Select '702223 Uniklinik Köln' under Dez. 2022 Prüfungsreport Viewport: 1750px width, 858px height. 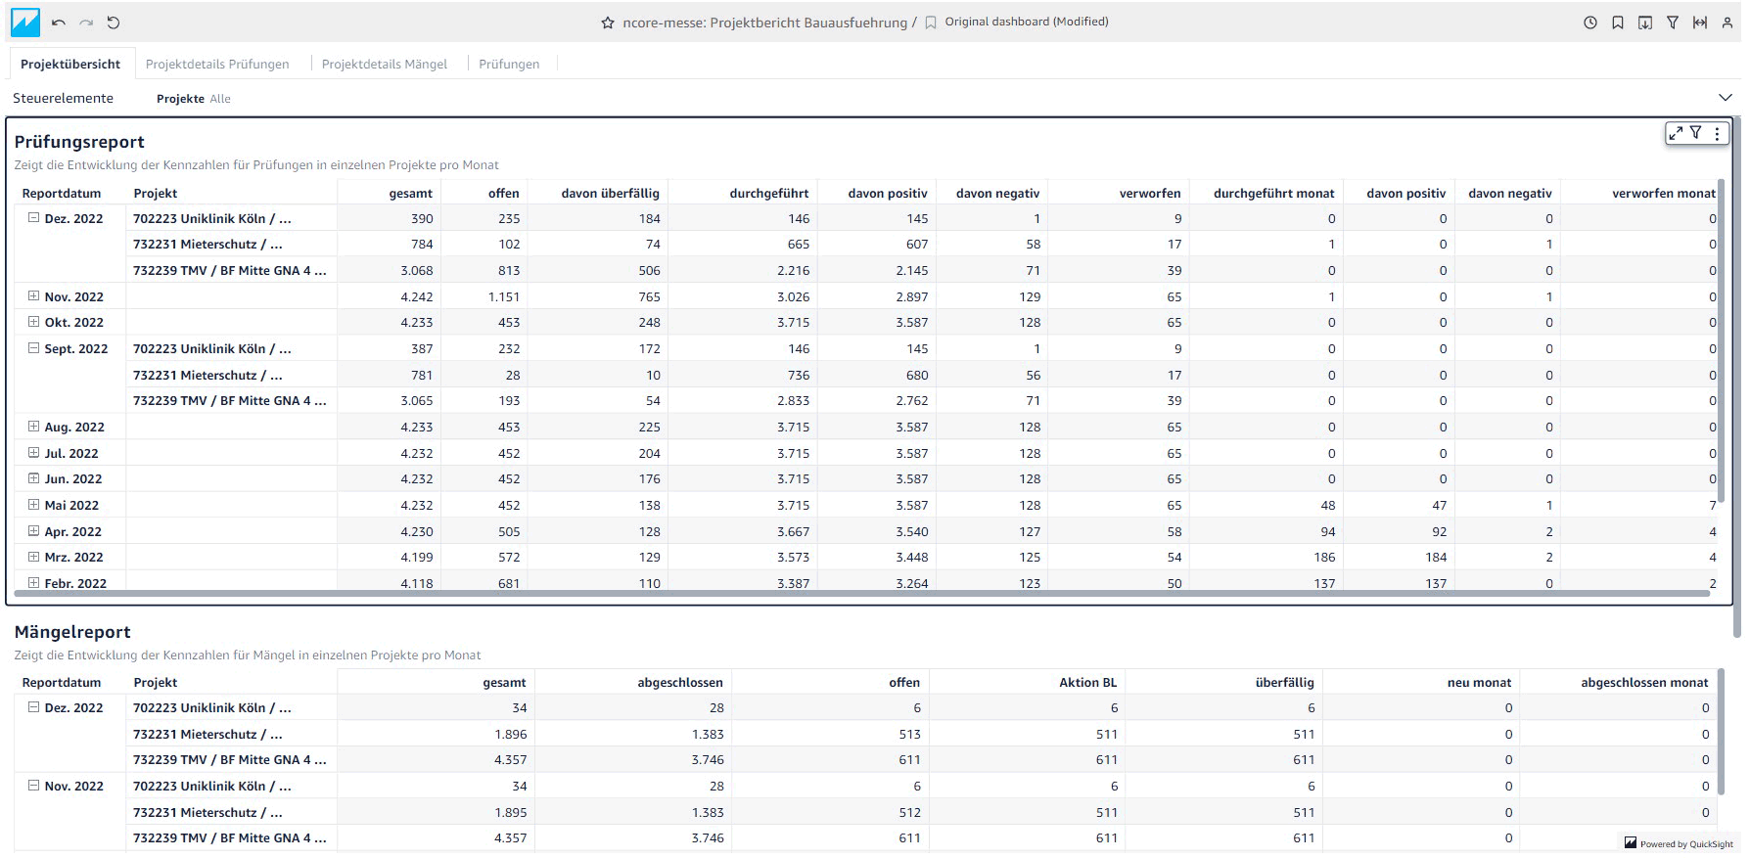tap(212, 218)
